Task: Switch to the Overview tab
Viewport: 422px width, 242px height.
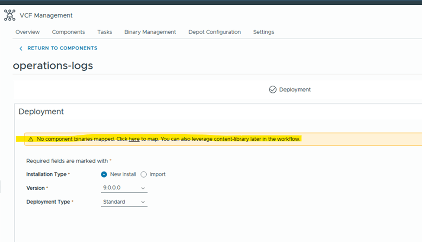Action: 28,32
